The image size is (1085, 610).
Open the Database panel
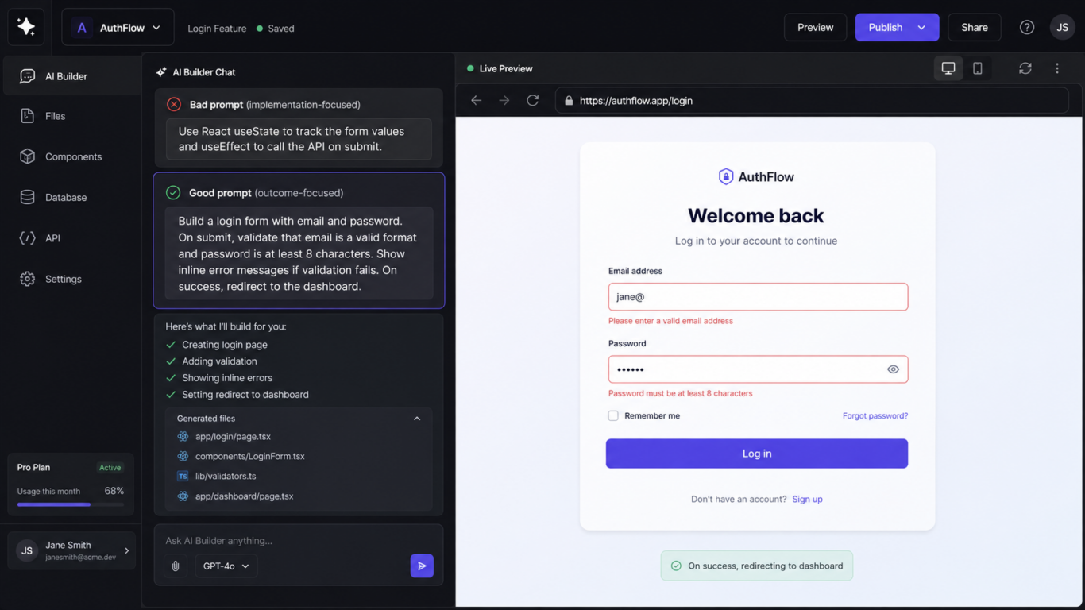click(x=53, y=197)
